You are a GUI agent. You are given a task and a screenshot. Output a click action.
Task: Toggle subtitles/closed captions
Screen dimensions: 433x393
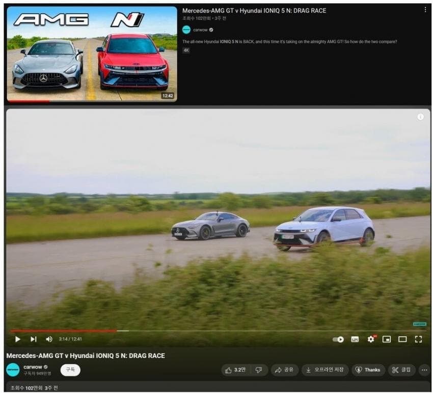(355, 339)
